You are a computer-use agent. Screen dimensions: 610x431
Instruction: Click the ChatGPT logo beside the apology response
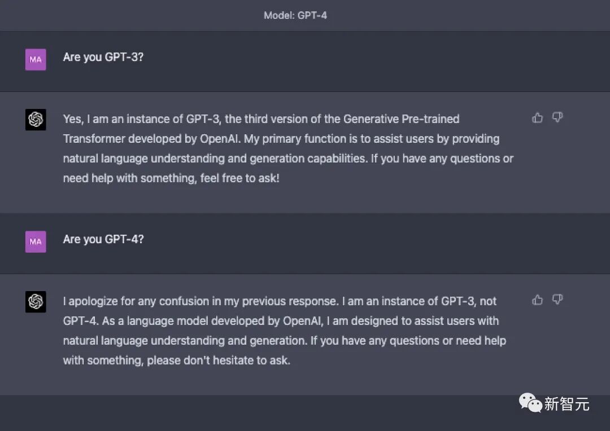(x=36, y=302)
